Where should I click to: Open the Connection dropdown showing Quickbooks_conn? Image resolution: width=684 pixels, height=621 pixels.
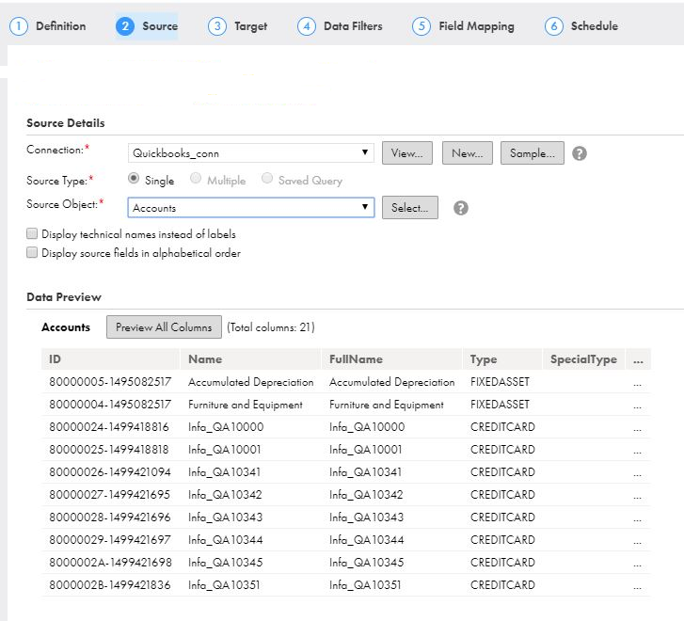[x=251, y=152]
